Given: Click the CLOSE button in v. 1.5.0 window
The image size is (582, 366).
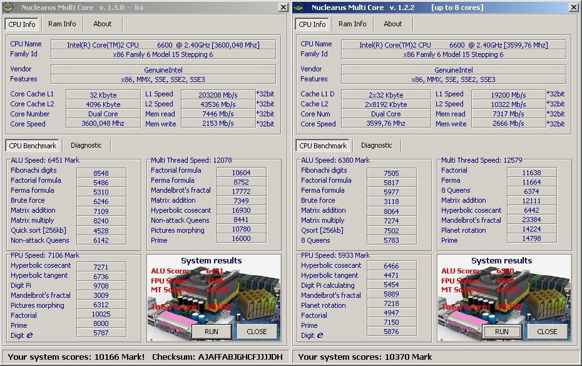Looking at the screenshot, I should [257, 332].
